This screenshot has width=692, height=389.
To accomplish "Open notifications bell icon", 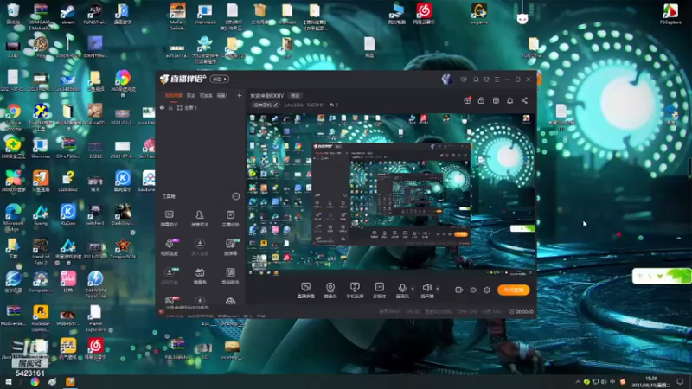I will (x=509, y=100).
